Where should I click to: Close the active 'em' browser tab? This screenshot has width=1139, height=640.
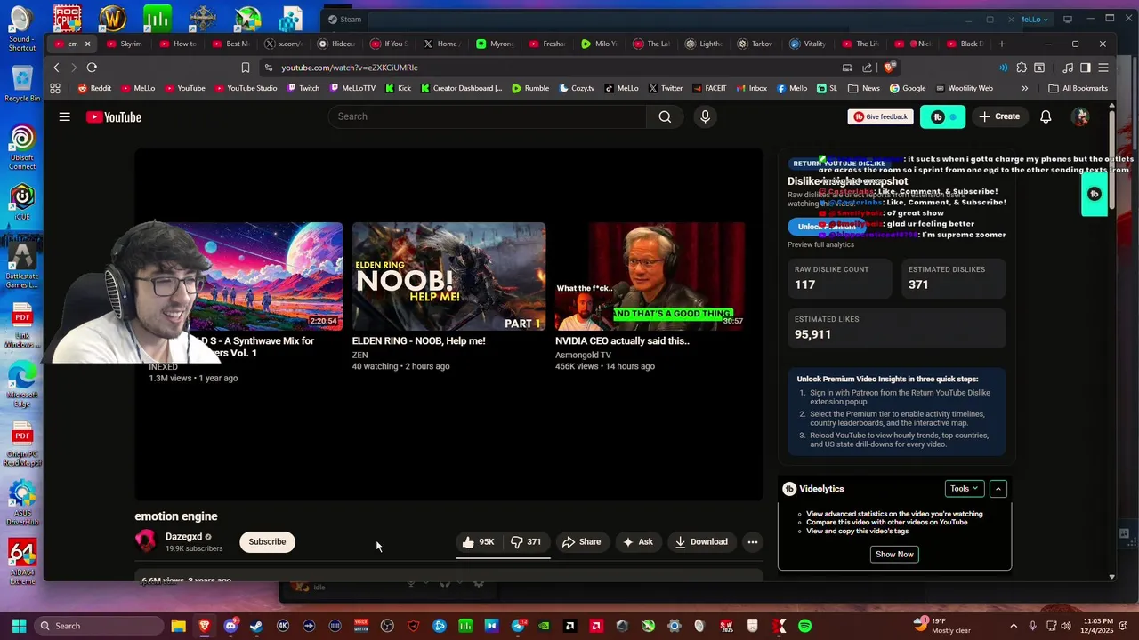coord(87,44)
